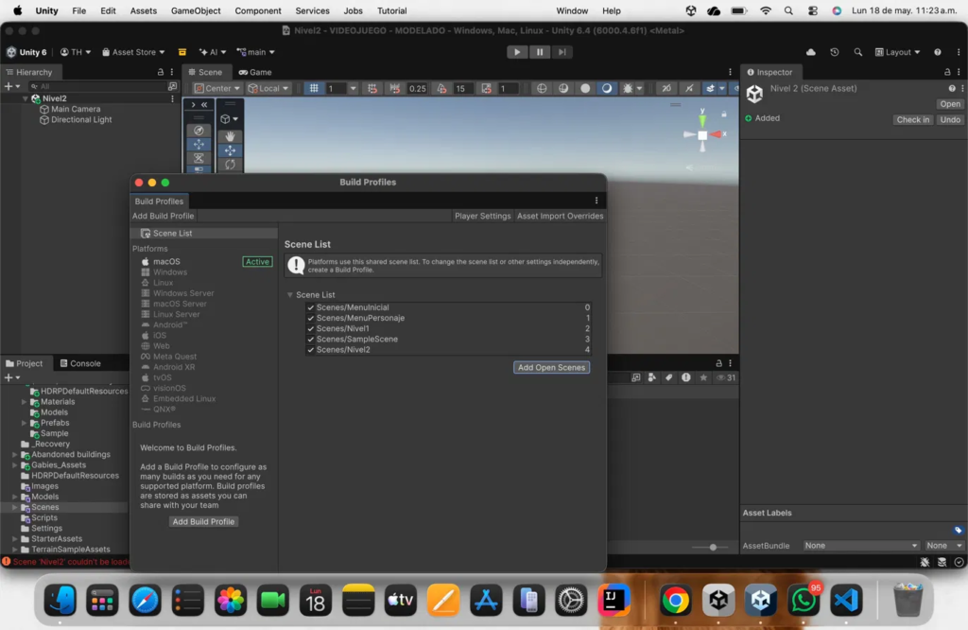Click the Add Build Profile button below welcome text
The width and height of the screenshot is (968, 630).
click(203, 521)
